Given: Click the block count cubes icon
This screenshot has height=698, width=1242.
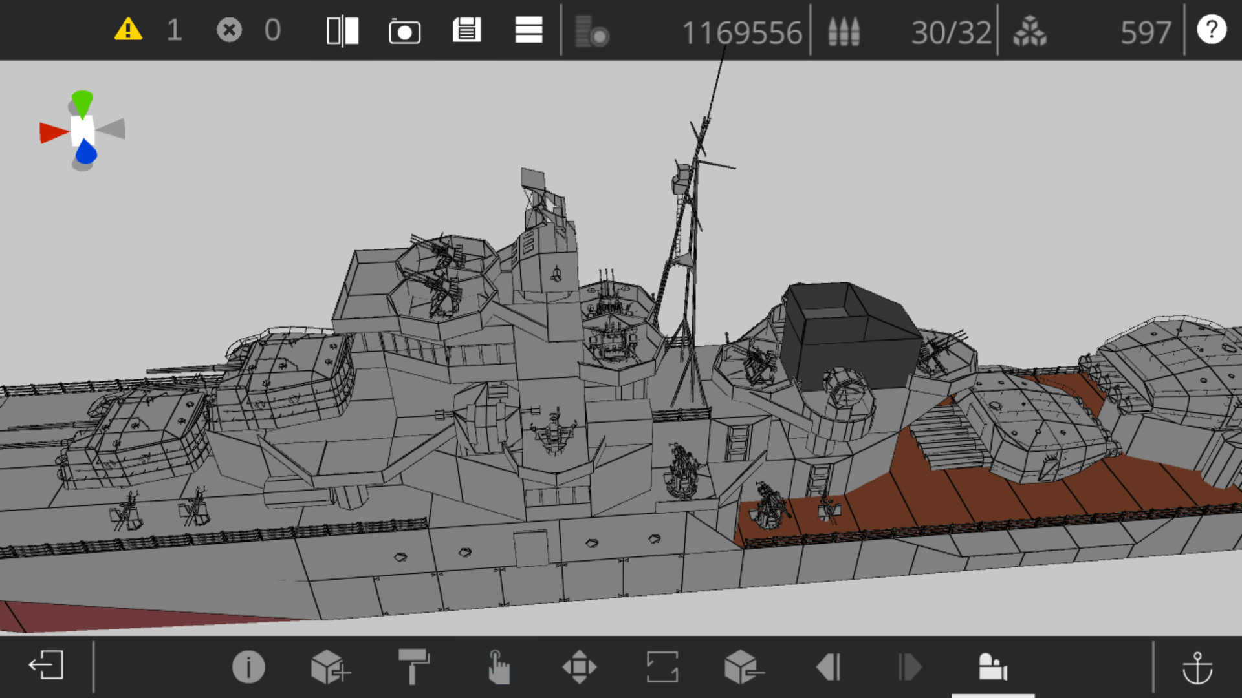Looking at the screenshot, I should (x=1030, y=31).
